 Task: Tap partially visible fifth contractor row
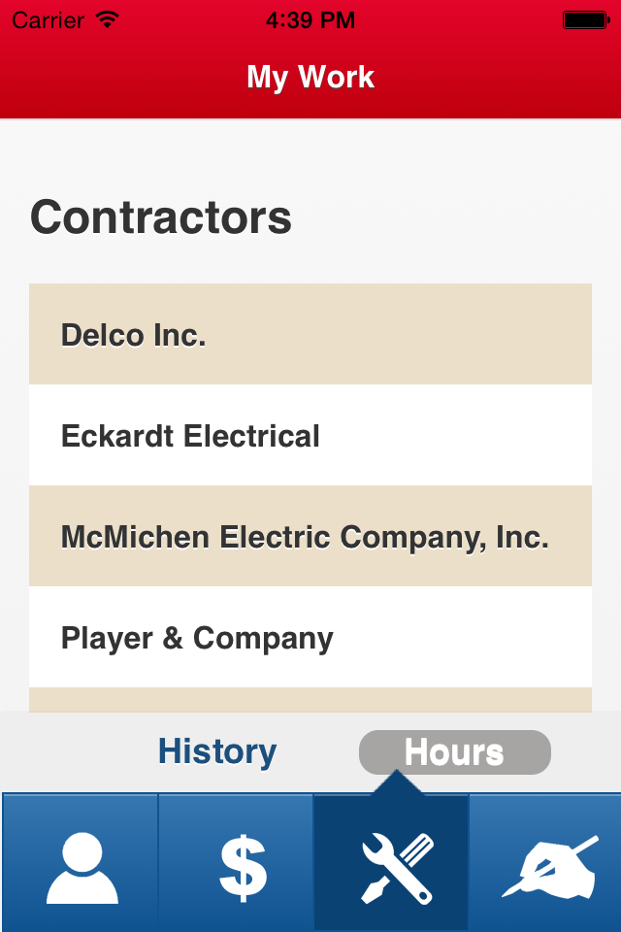(x=310, y=700)
